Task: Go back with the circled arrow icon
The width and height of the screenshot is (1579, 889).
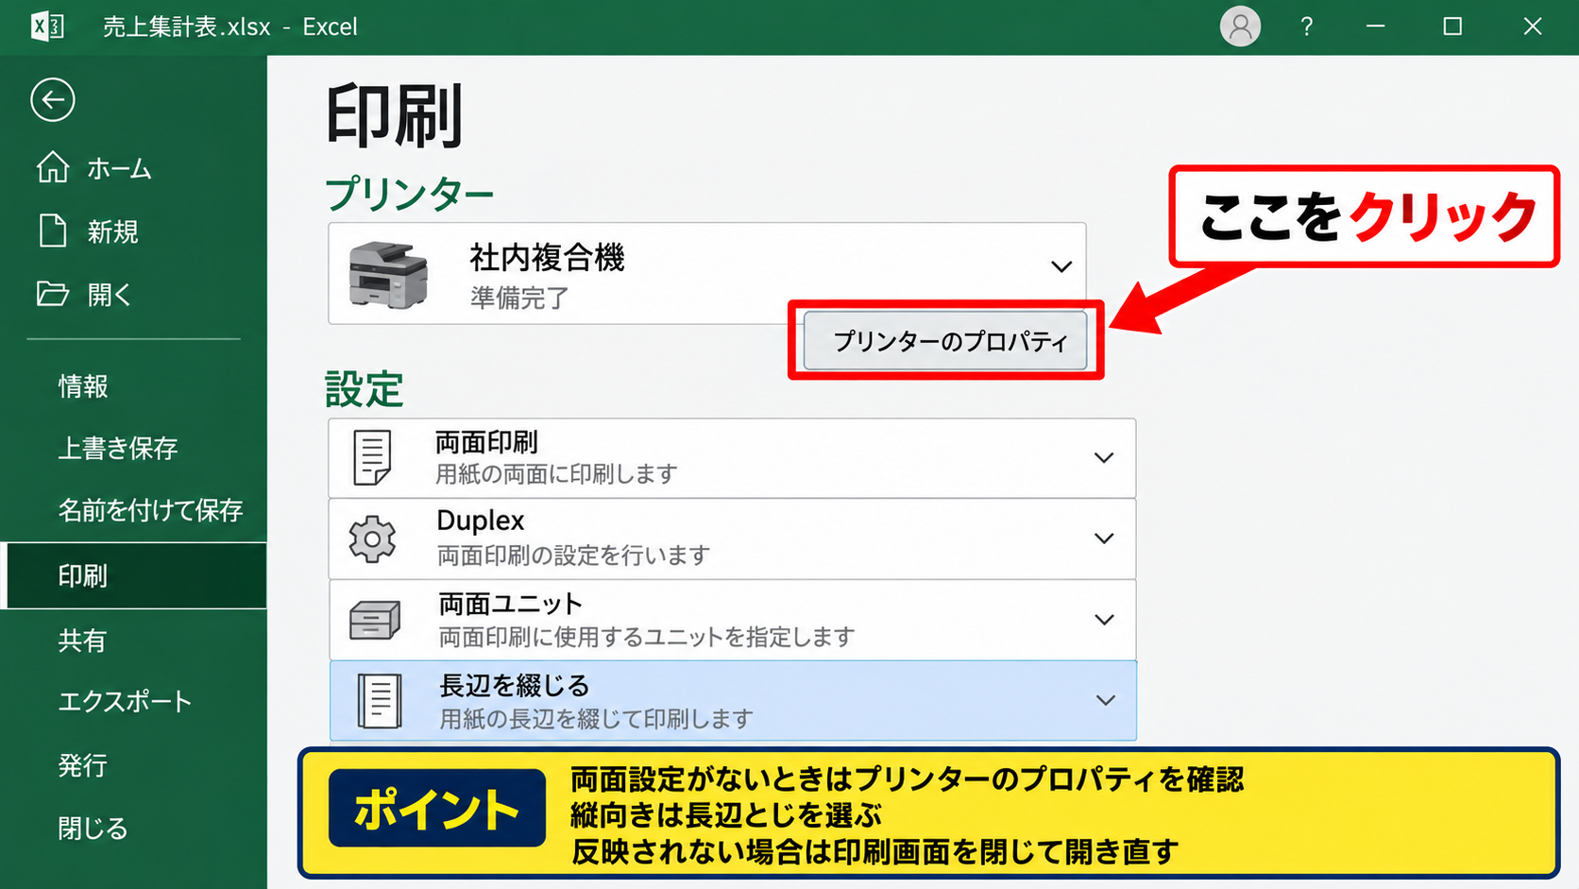Action: (x=53, y=100)
